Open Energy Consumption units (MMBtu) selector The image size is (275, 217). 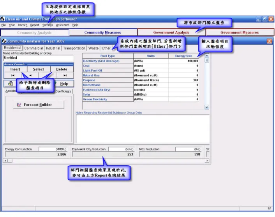click(x=53, y=149)
